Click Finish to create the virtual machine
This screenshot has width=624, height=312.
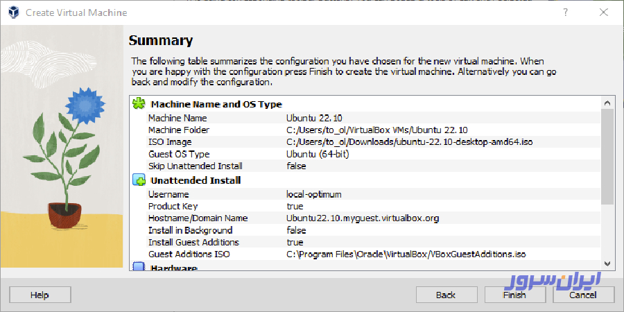pos(514,295)
